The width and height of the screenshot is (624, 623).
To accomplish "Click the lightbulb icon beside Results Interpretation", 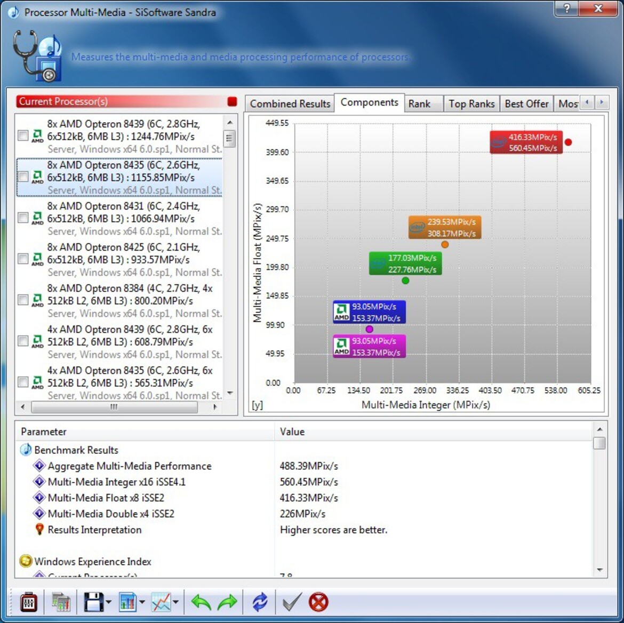I will pos(39,529).
